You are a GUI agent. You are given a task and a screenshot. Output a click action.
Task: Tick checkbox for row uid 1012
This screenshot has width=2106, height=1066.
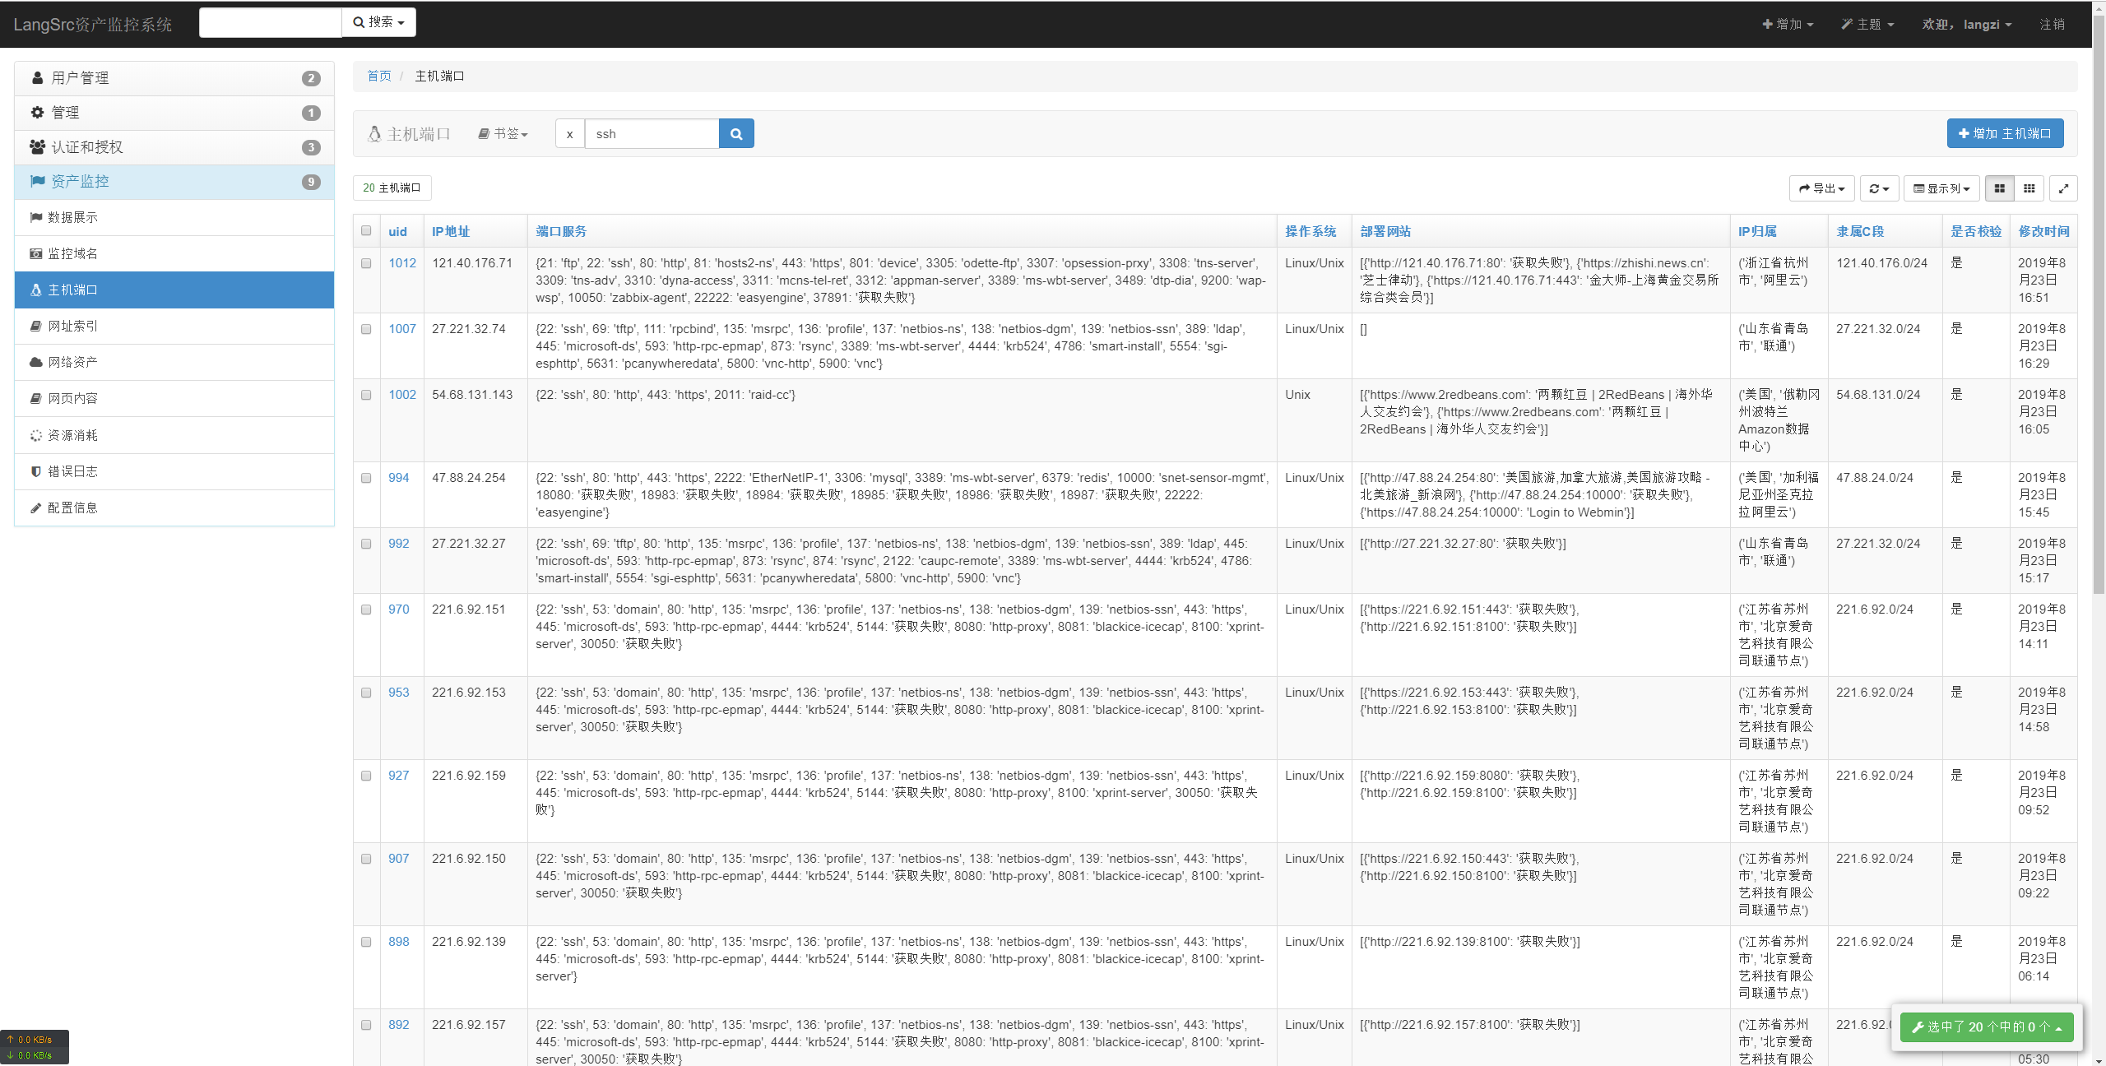click(366, 263)
